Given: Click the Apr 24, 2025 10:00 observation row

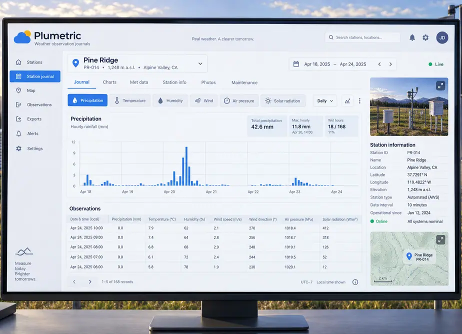Looking at the screenshot, I should [x=214, y=228].
